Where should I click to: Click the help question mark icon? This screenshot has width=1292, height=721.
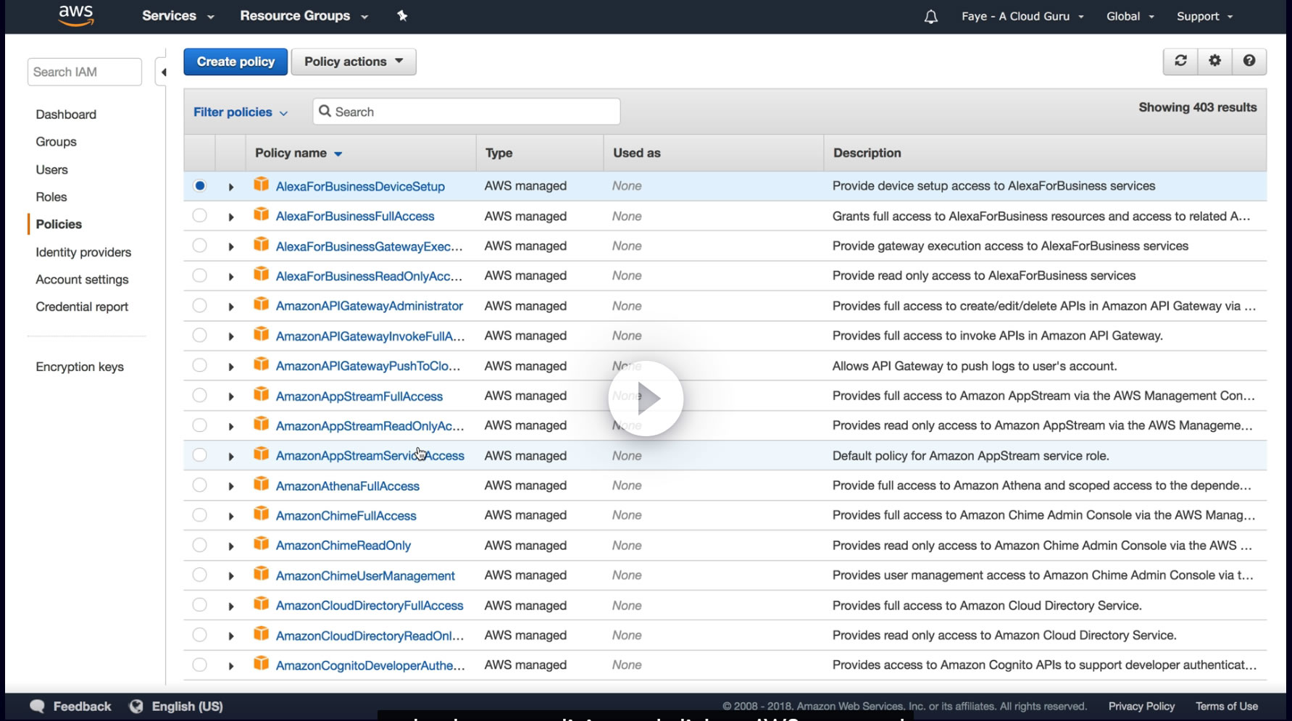[x=1249, y=61]
